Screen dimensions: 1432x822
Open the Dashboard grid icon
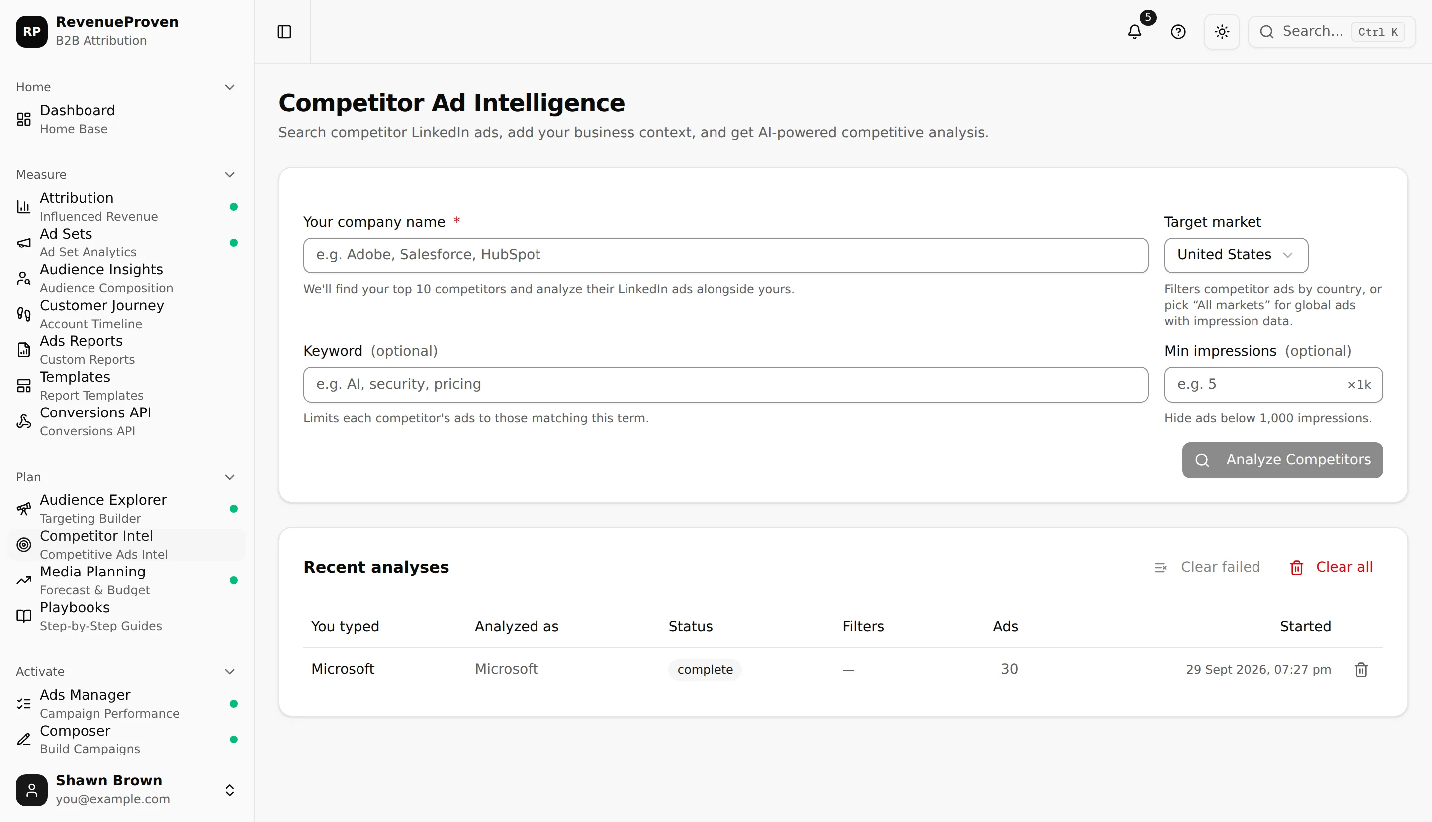coord(24,119)
